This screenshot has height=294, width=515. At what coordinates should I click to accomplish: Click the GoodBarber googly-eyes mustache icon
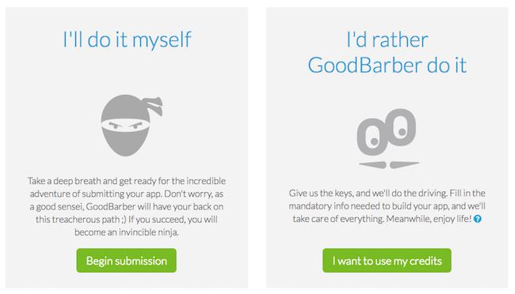point(388,138)
